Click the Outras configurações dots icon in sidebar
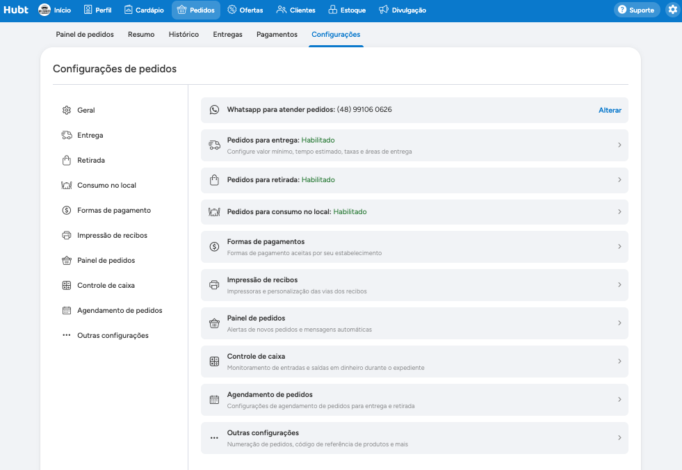 tap(67, 335)
